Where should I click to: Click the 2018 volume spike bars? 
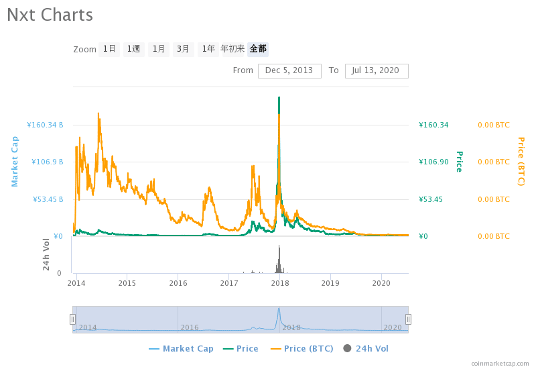pos(279,260)
